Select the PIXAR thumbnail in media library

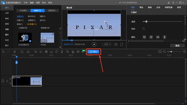coord(47,38)
